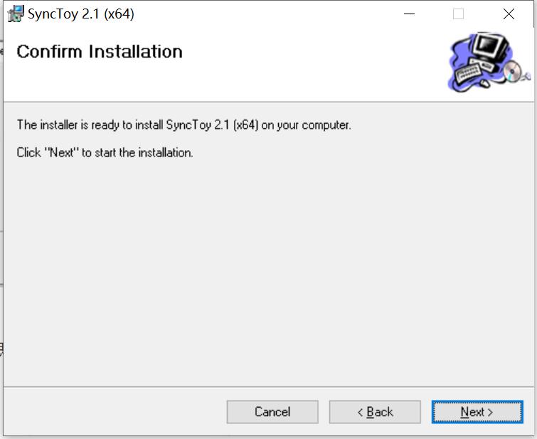This screenshot has width=537, height=439.
Task: Click the SyncToy installer icon in title bar
Action: tap(15, 14)
